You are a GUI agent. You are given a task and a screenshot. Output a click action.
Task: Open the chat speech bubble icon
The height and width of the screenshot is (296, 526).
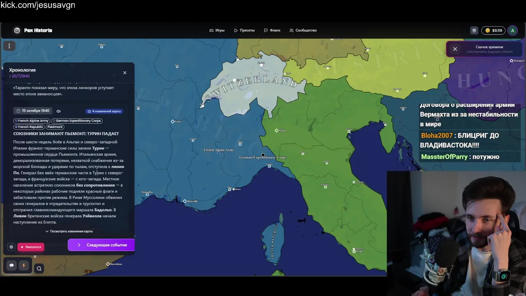click(12, 265)
